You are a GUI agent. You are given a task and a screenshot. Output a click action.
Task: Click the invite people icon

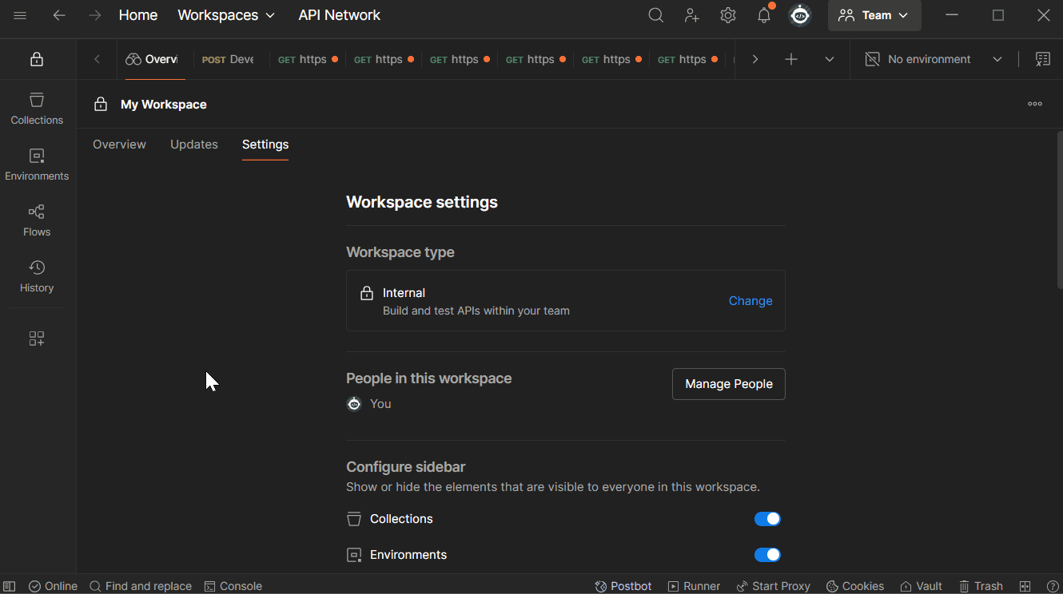692,15
